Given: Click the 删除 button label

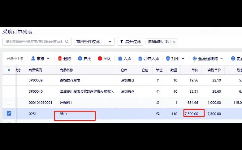Looking at the screenshot, I should tap(67, 59).
